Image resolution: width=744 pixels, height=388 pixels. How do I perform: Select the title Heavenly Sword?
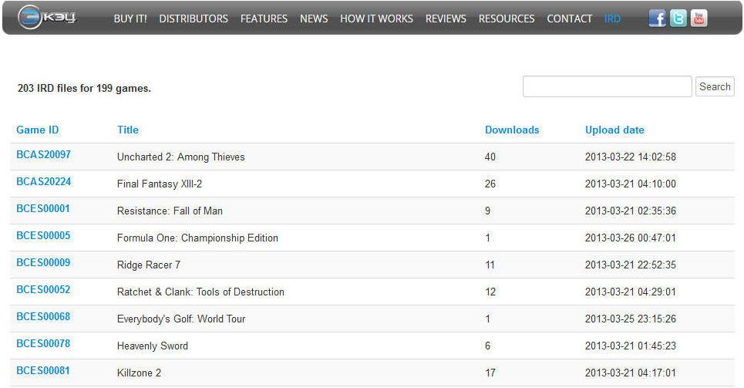153,346
